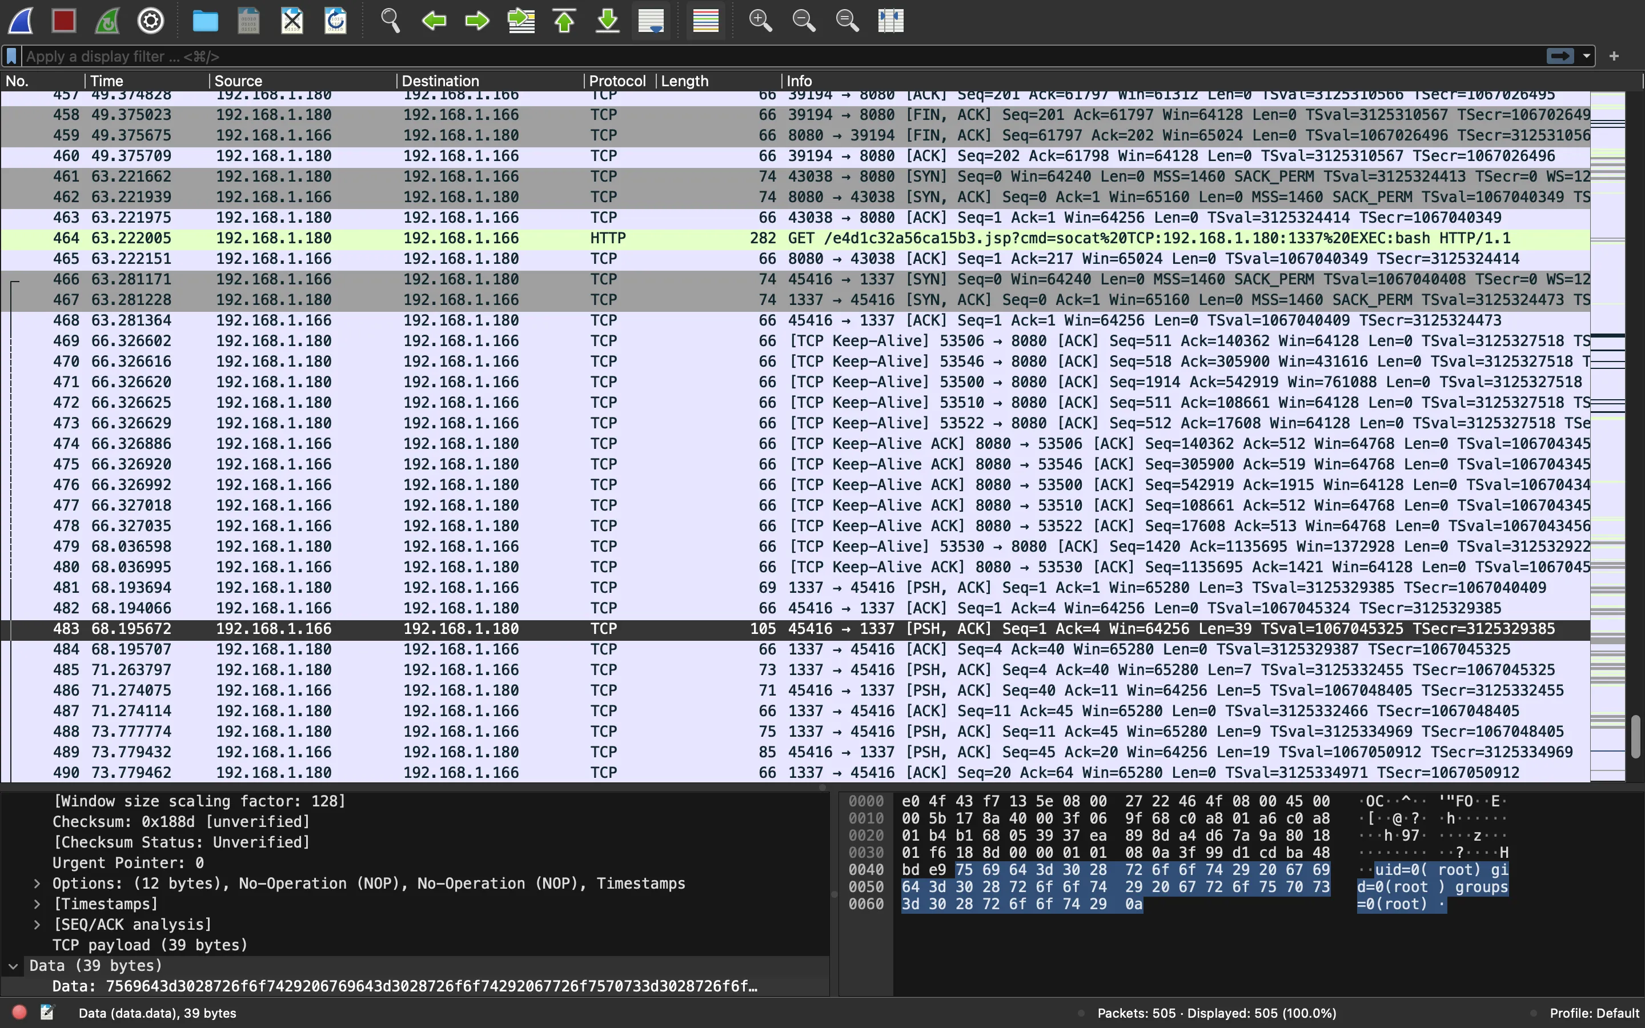
Task: Click the Urgent Pointer: 0 line
Action: (128, 863)
